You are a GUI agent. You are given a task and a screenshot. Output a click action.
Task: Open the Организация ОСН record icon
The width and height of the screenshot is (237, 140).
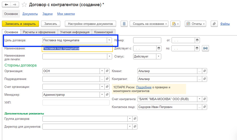pyautogui.click(x=107, y=71)
